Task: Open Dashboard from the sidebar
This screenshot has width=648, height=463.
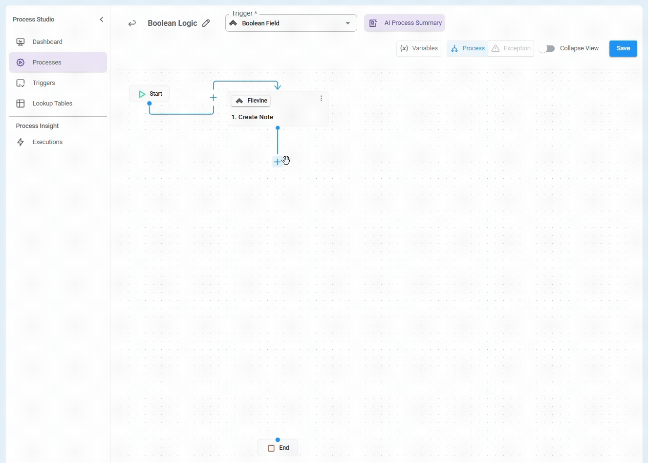Action: (47, 42)
